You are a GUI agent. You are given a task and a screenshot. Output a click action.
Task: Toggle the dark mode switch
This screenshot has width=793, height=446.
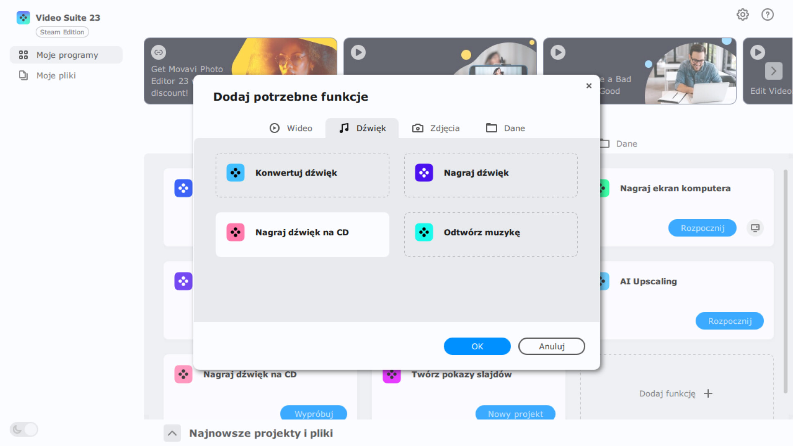click(24, 429)
